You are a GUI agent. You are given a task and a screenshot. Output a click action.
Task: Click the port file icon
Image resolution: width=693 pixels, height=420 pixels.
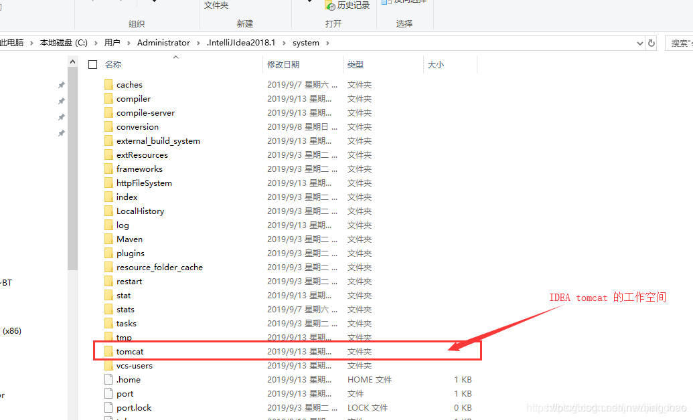(x=108, y=393)
